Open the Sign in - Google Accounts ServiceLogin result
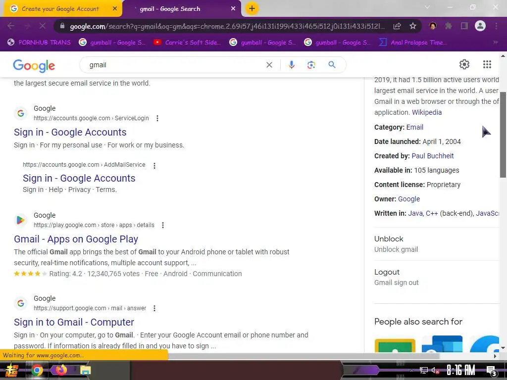Screen dimensions: 507x380 [70, 132]
